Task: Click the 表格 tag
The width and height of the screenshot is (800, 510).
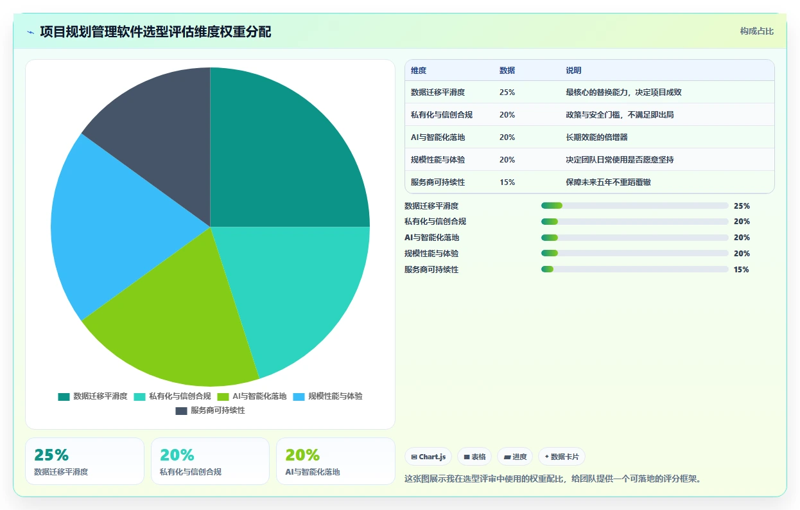Action: (x=474, y=457)
